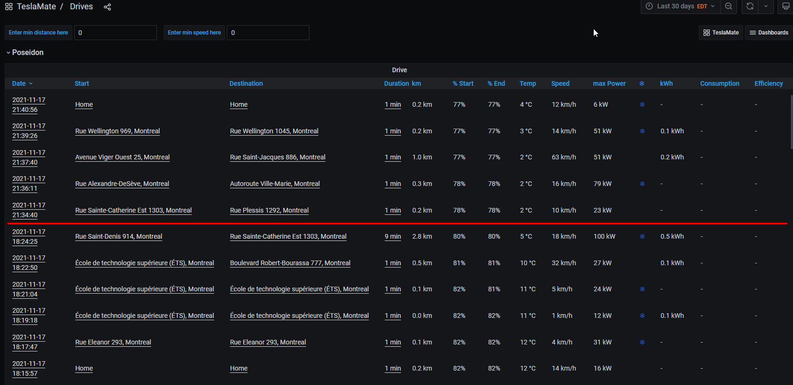Viewport: 793px width, 385px height.
Task: Open destination Rue Saint-Jacques 886, Montreal
Action: [278, 157]
